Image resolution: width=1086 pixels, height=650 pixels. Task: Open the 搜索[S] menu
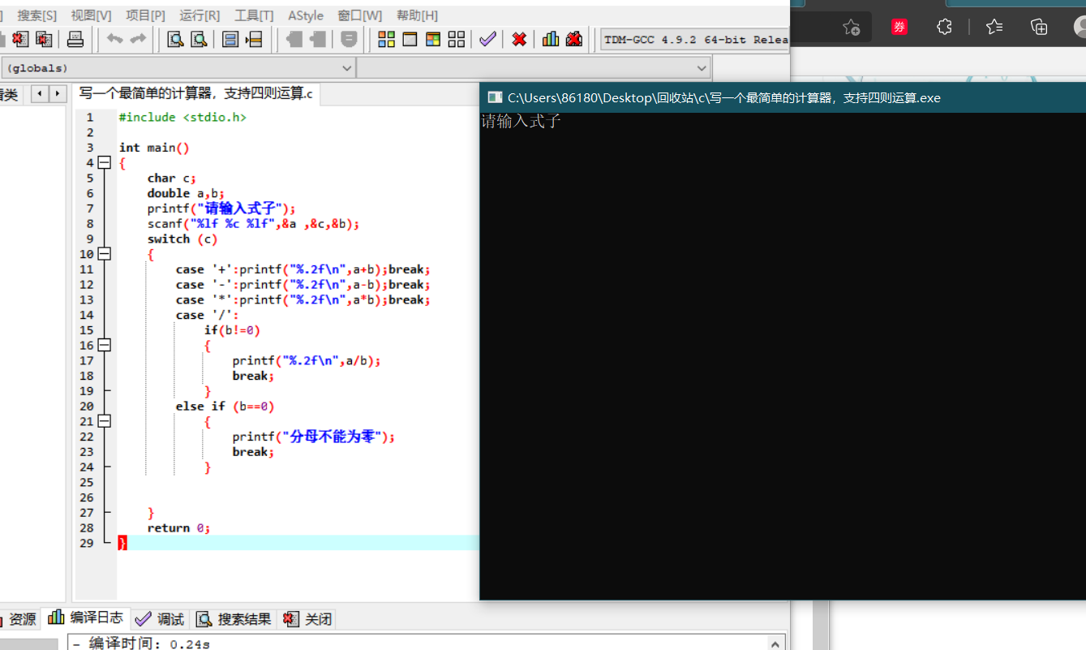[37, 15]
